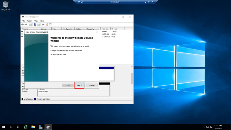The image size is (231, 130).
Task: Sort by the Capacity column header
Action: point(93,29)
